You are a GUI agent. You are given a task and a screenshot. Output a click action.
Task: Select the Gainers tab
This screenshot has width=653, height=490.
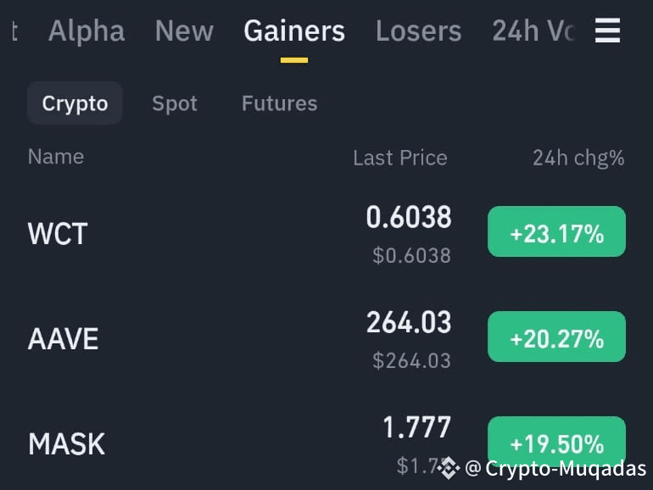pos(294,31)
